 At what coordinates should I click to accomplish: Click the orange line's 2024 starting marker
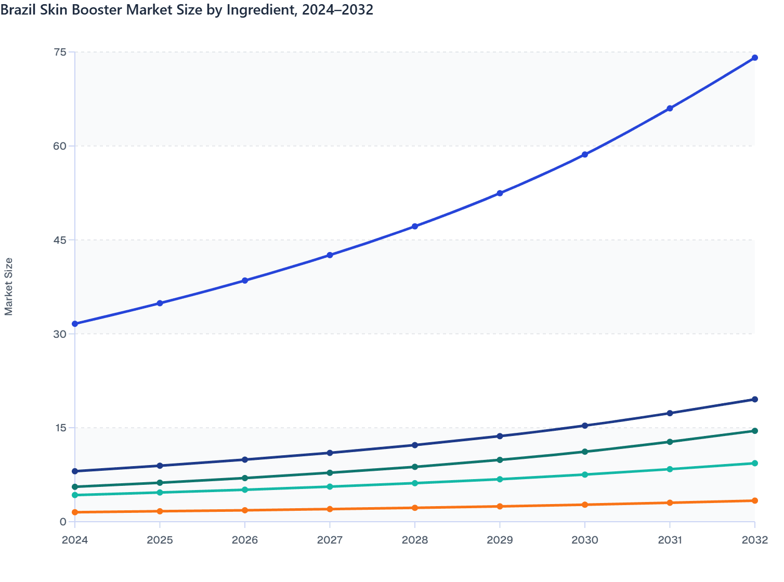click(74, 512)
